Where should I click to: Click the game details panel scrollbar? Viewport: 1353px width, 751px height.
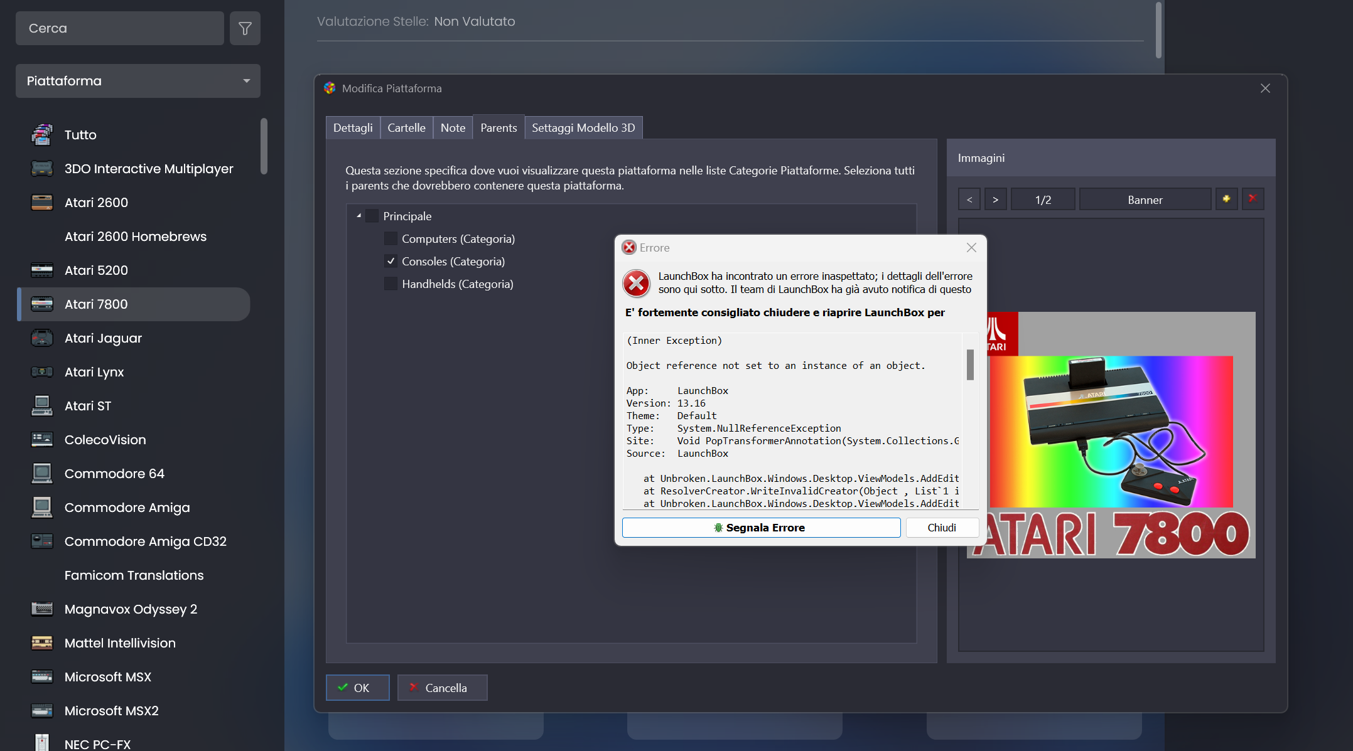click(x=1159, y=30)
